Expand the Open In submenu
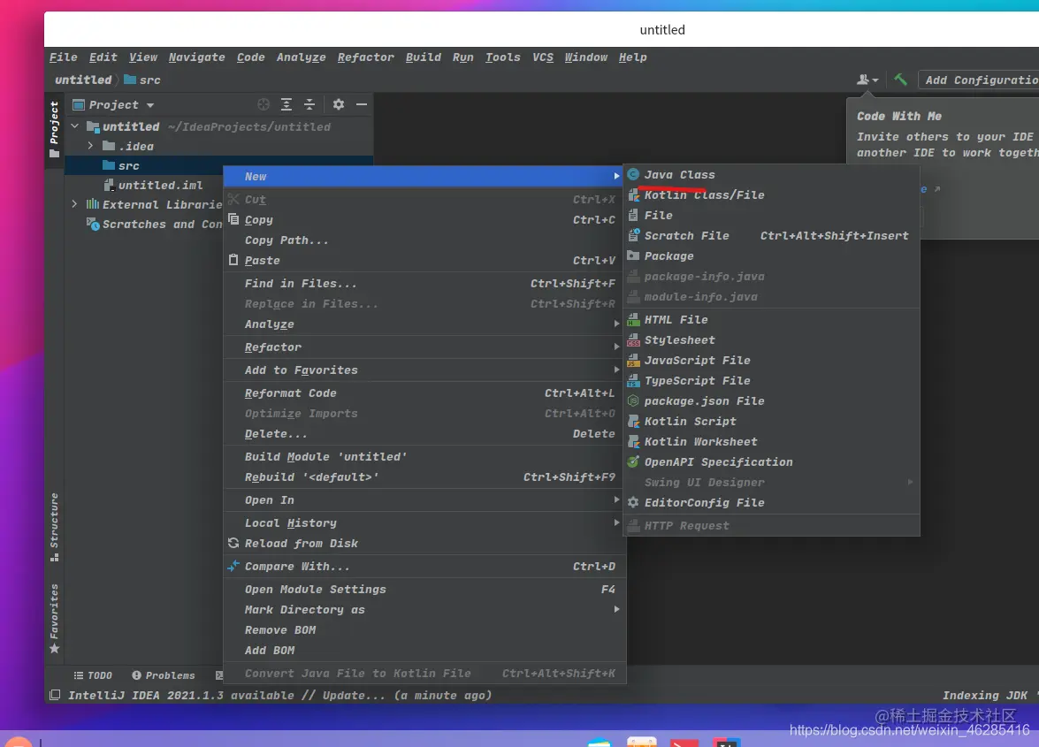This screenshot has height=747, width=1039. pyautogui.click(x=424, y=500)
